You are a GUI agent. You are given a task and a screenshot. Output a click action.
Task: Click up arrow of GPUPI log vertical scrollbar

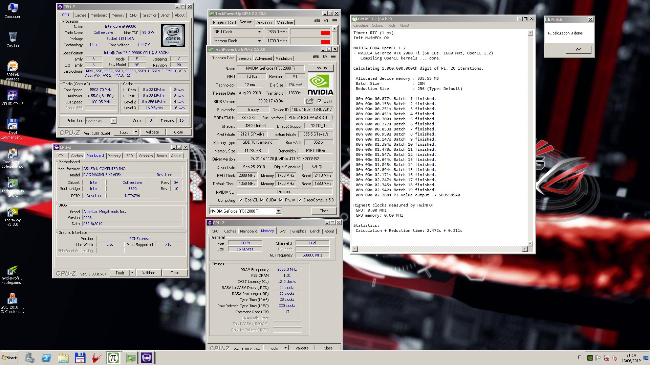530,33
